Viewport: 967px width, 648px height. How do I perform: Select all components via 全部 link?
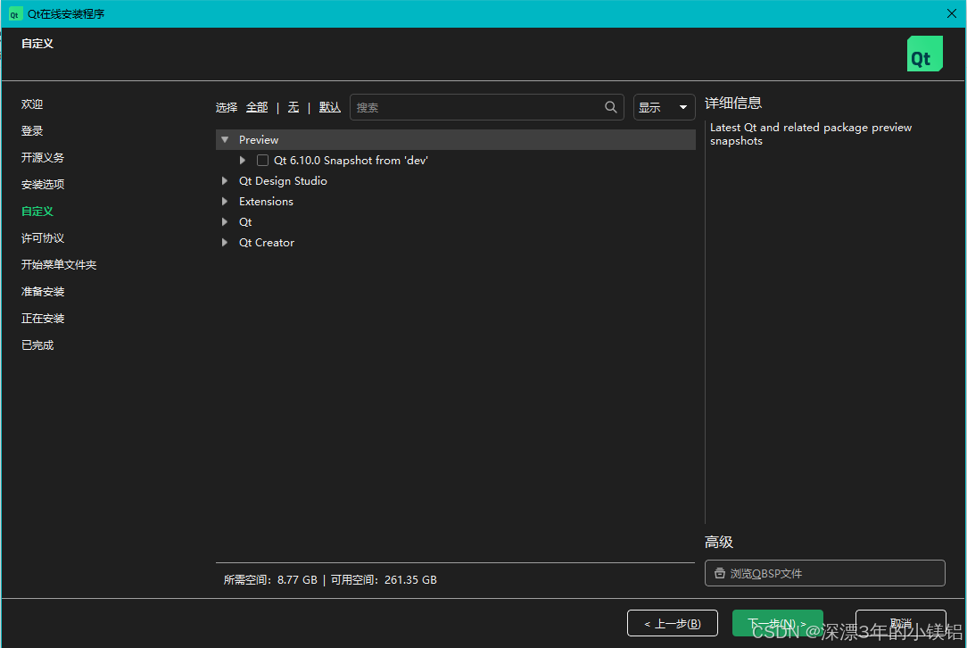click(x=257, y=107)
